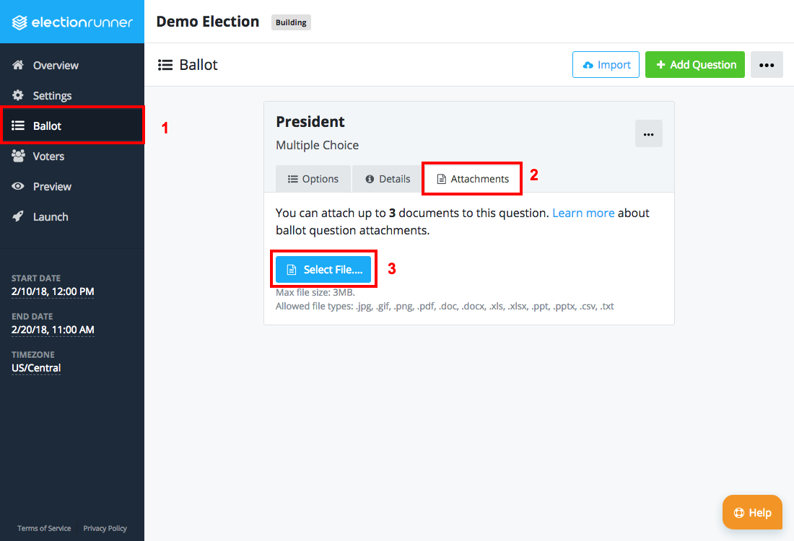Click the Add Question button
This screenshot has width=794, height=541.
click(694, 65)
